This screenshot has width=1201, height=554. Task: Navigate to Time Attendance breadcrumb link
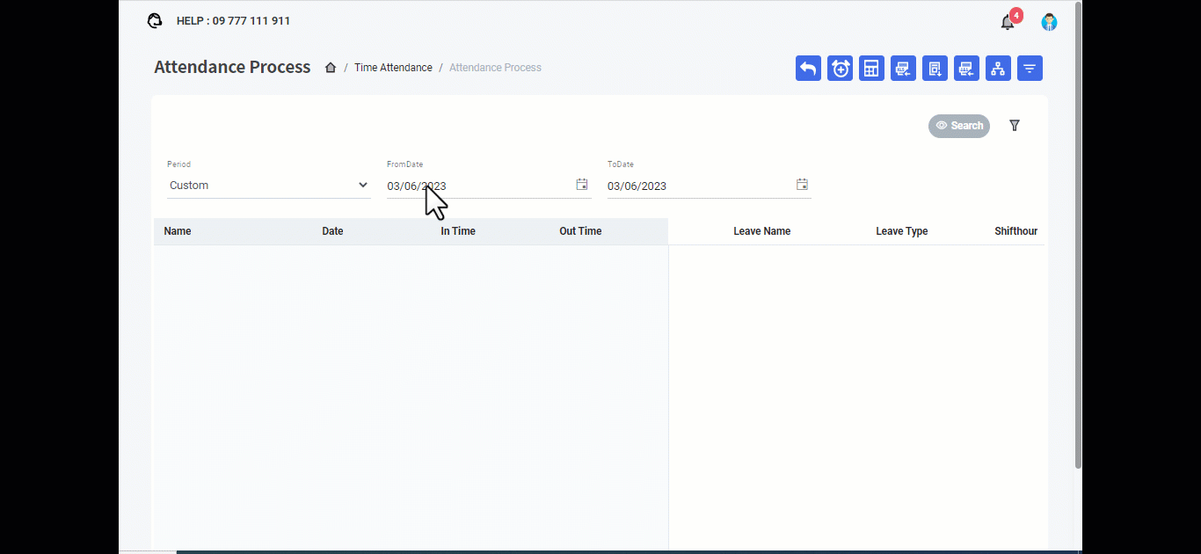[x=393, y=68]
